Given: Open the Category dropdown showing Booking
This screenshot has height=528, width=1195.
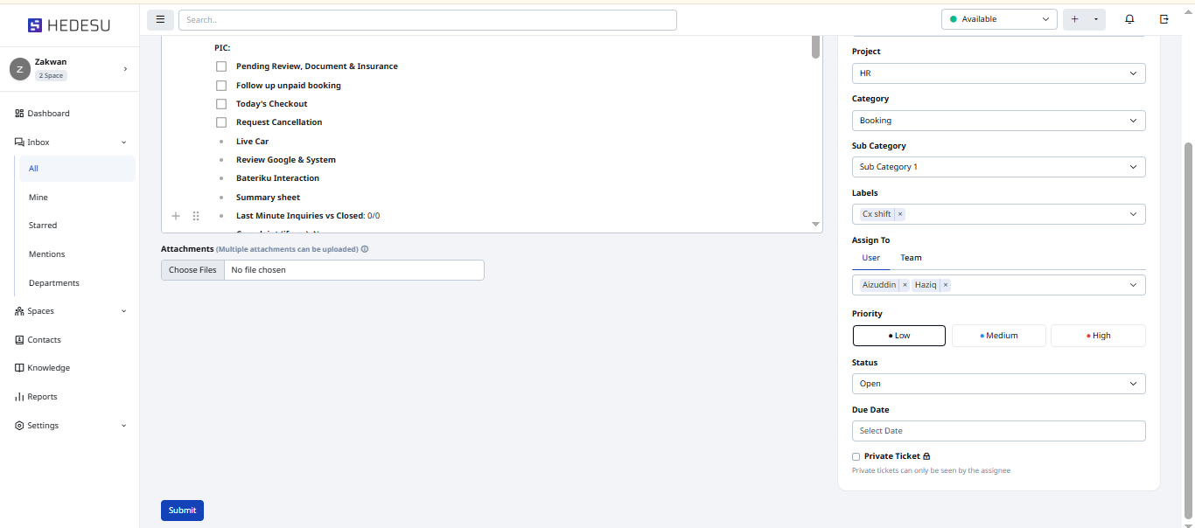Looking at the screenshot, I should coord(998,121).
